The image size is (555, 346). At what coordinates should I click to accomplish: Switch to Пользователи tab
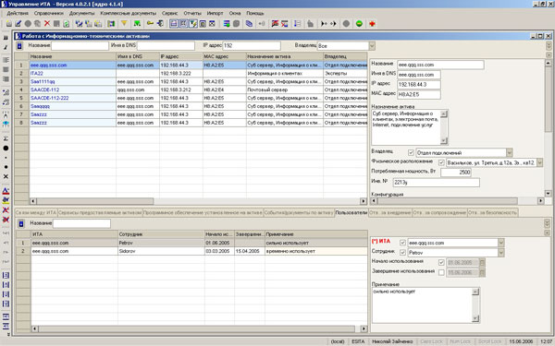coord(351,212)
